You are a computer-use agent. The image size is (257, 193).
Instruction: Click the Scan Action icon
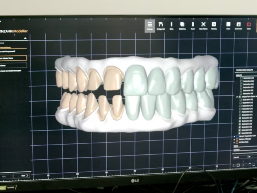203,25
